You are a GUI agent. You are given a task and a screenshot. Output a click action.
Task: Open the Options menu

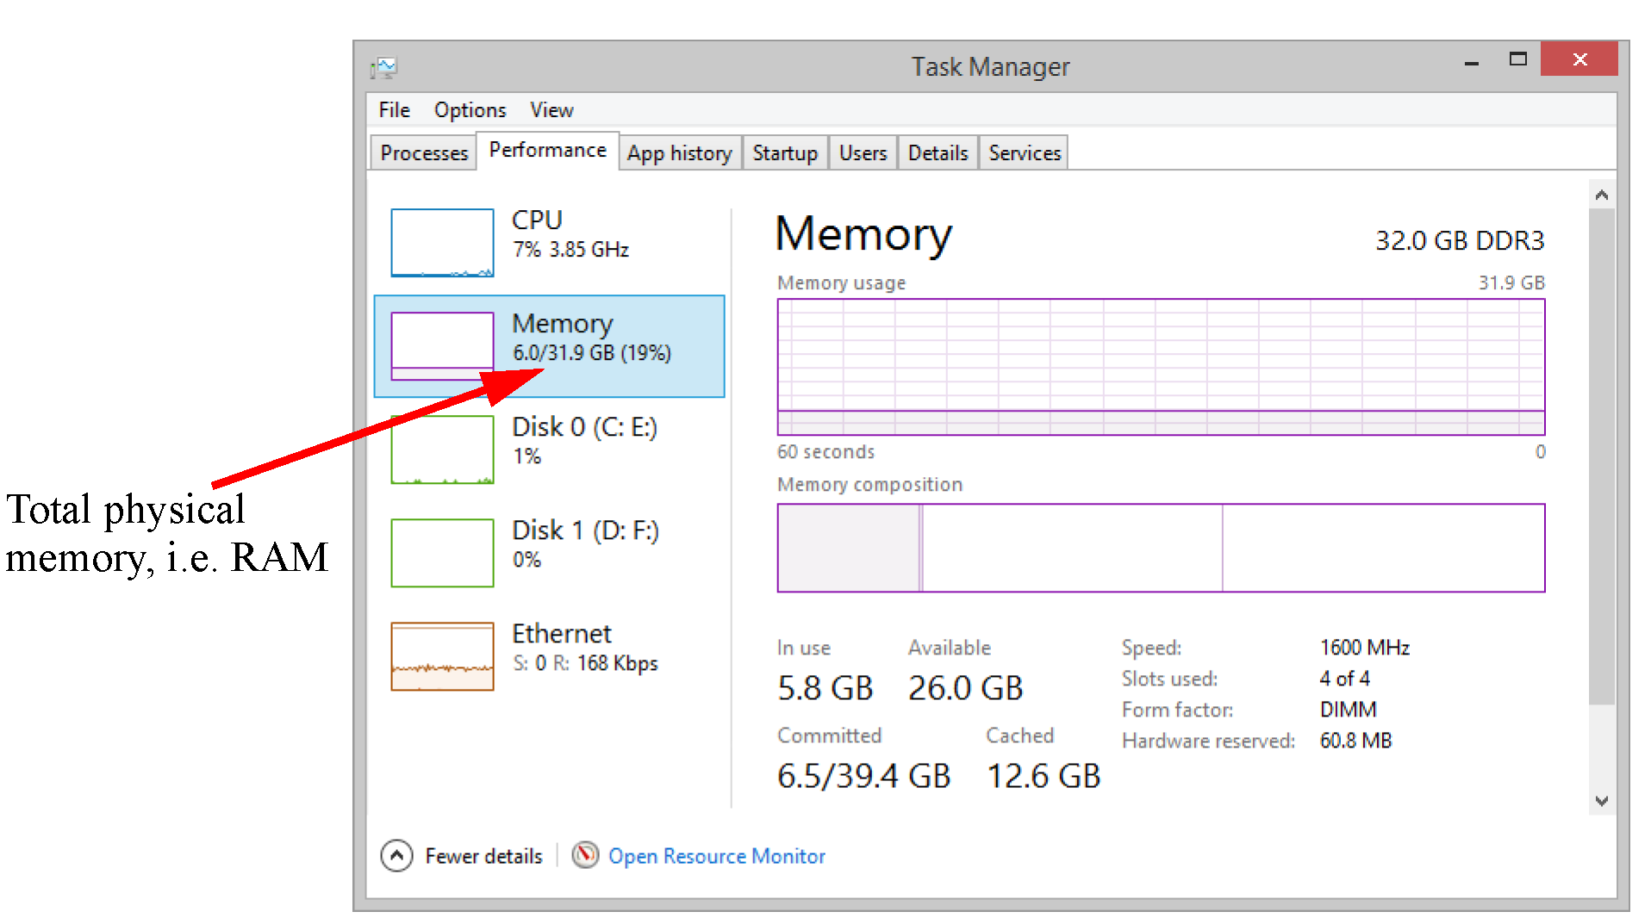[470, 110]
